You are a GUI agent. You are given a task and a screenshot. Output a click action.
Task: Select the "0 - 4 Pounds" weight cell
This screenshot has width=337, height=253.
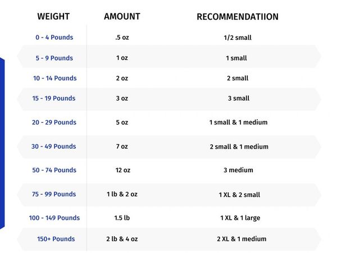54,38
